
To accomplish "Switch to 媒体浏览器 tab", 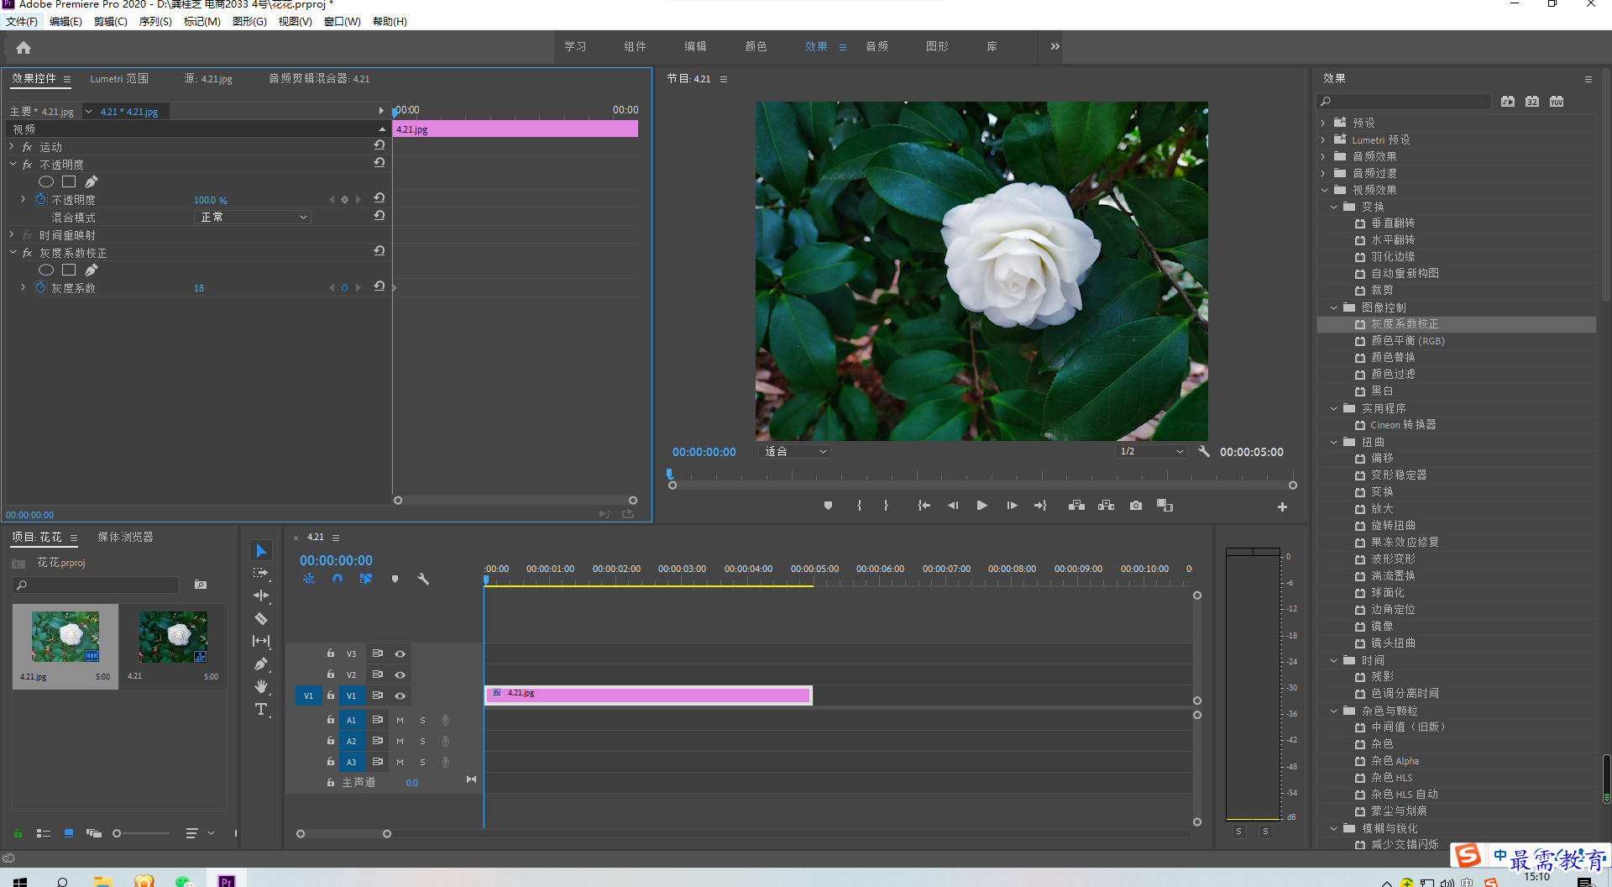I will 125,537.
